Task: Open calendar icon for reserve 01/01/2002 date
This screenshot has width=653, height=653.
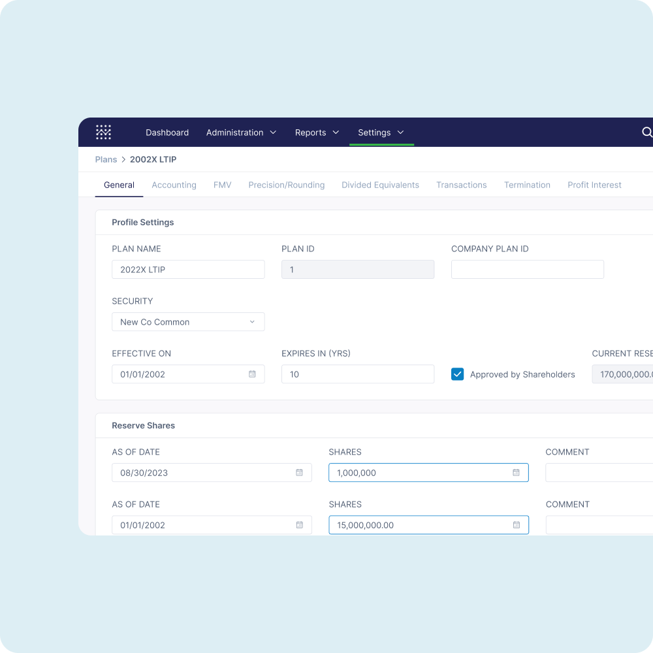Action: click(299, 524)
